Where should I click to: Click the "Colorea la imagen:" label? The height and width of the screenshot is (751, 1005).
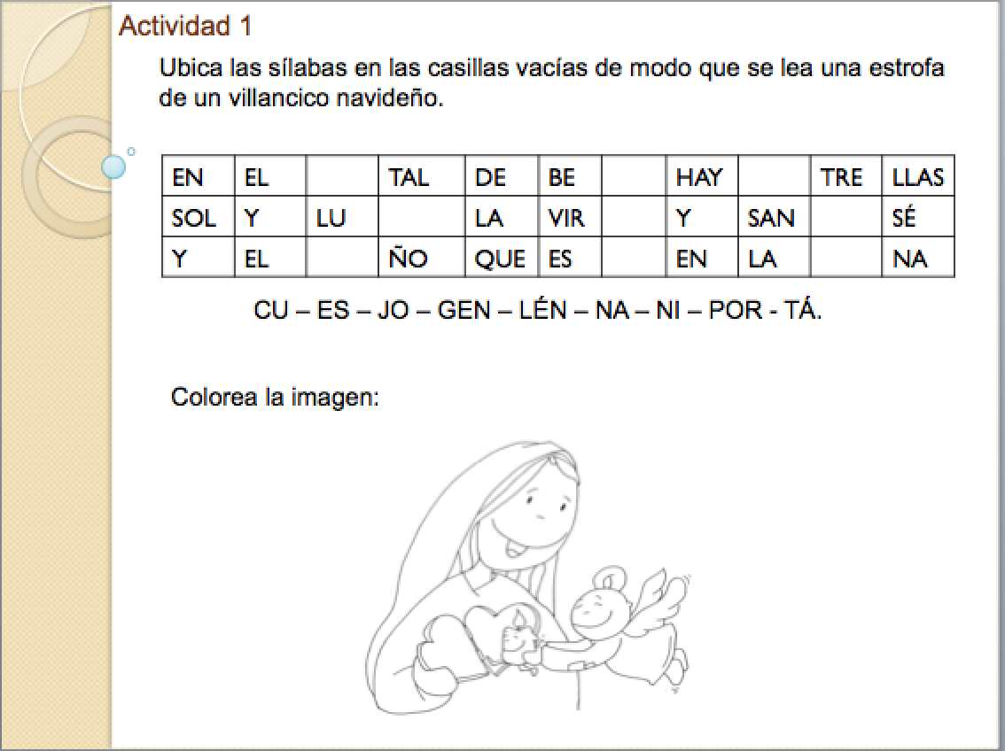tap(275, 397)
